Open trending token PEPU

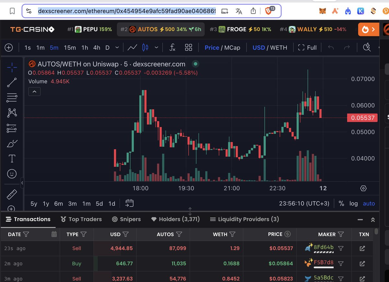tap(89, 29)
